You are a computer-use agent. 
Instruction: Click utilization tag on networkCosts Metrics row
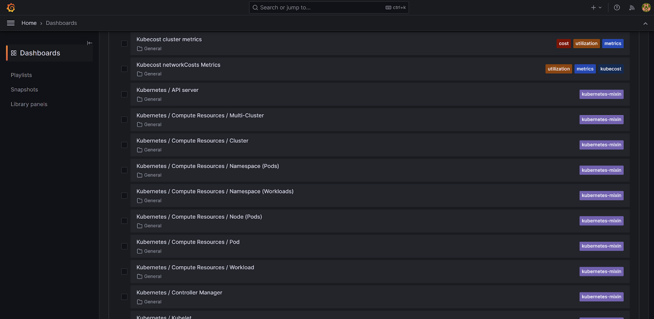click(559, 69)
